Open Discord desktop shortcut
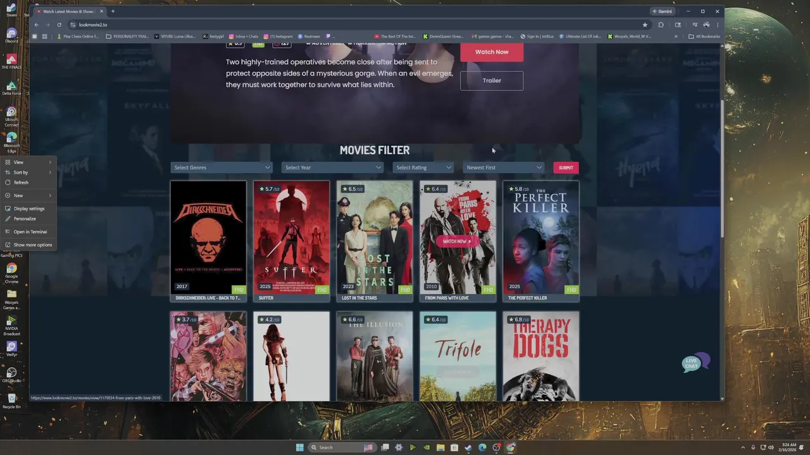810x455 pixels. point(11,35)
